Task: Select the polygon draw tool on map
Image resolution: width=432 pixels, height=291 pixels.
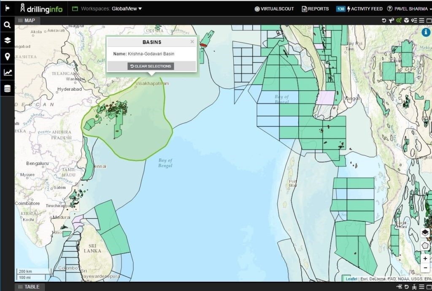Action: pos(425,245)
